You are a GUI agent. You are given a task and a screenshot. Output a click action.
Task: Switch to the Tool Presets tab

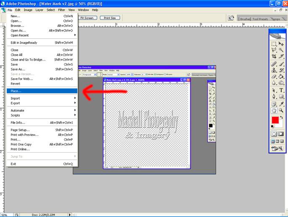[x=260, y=19]
